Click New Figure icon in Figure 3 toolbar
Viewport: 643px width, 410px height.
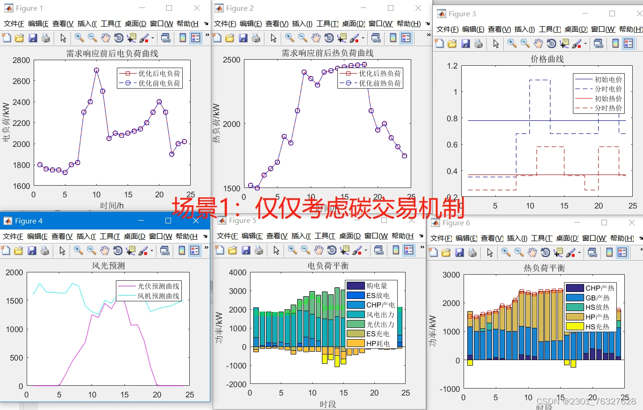(439, 43)
